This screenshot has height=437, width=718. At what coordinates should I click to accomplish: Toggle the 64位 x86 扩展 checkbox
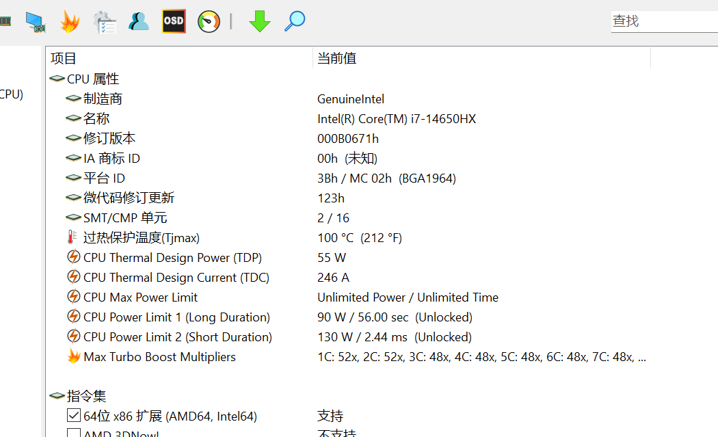pos(73,416)
